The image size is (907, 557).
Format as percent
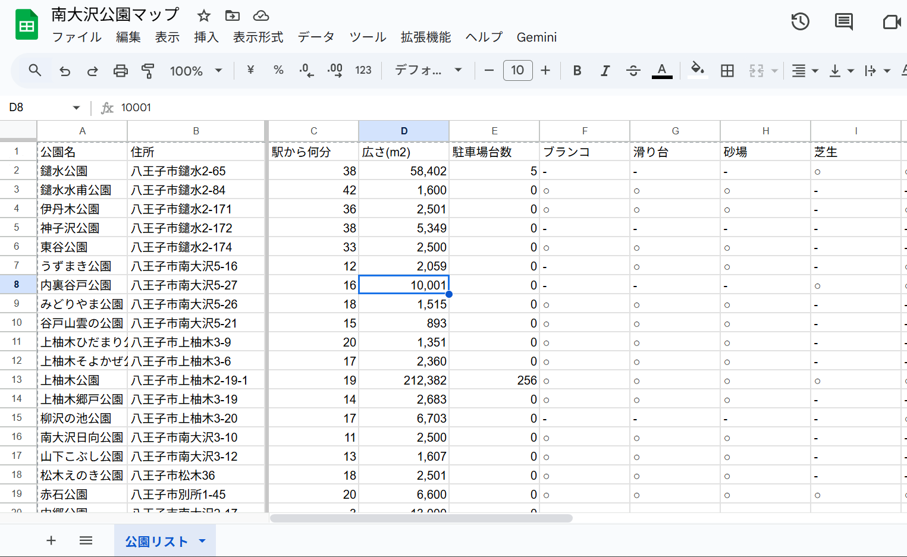278,70
